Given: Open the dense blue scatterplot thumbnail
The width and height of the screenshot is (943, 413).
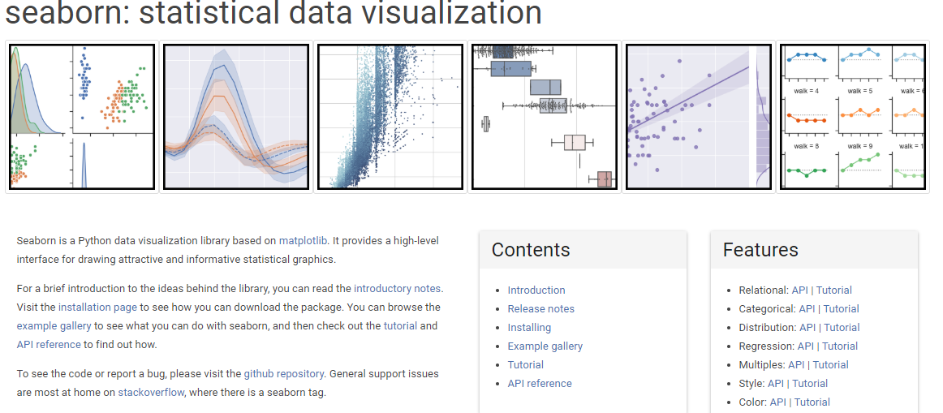Looking at the screenshot, I should (x=390, y=117).
